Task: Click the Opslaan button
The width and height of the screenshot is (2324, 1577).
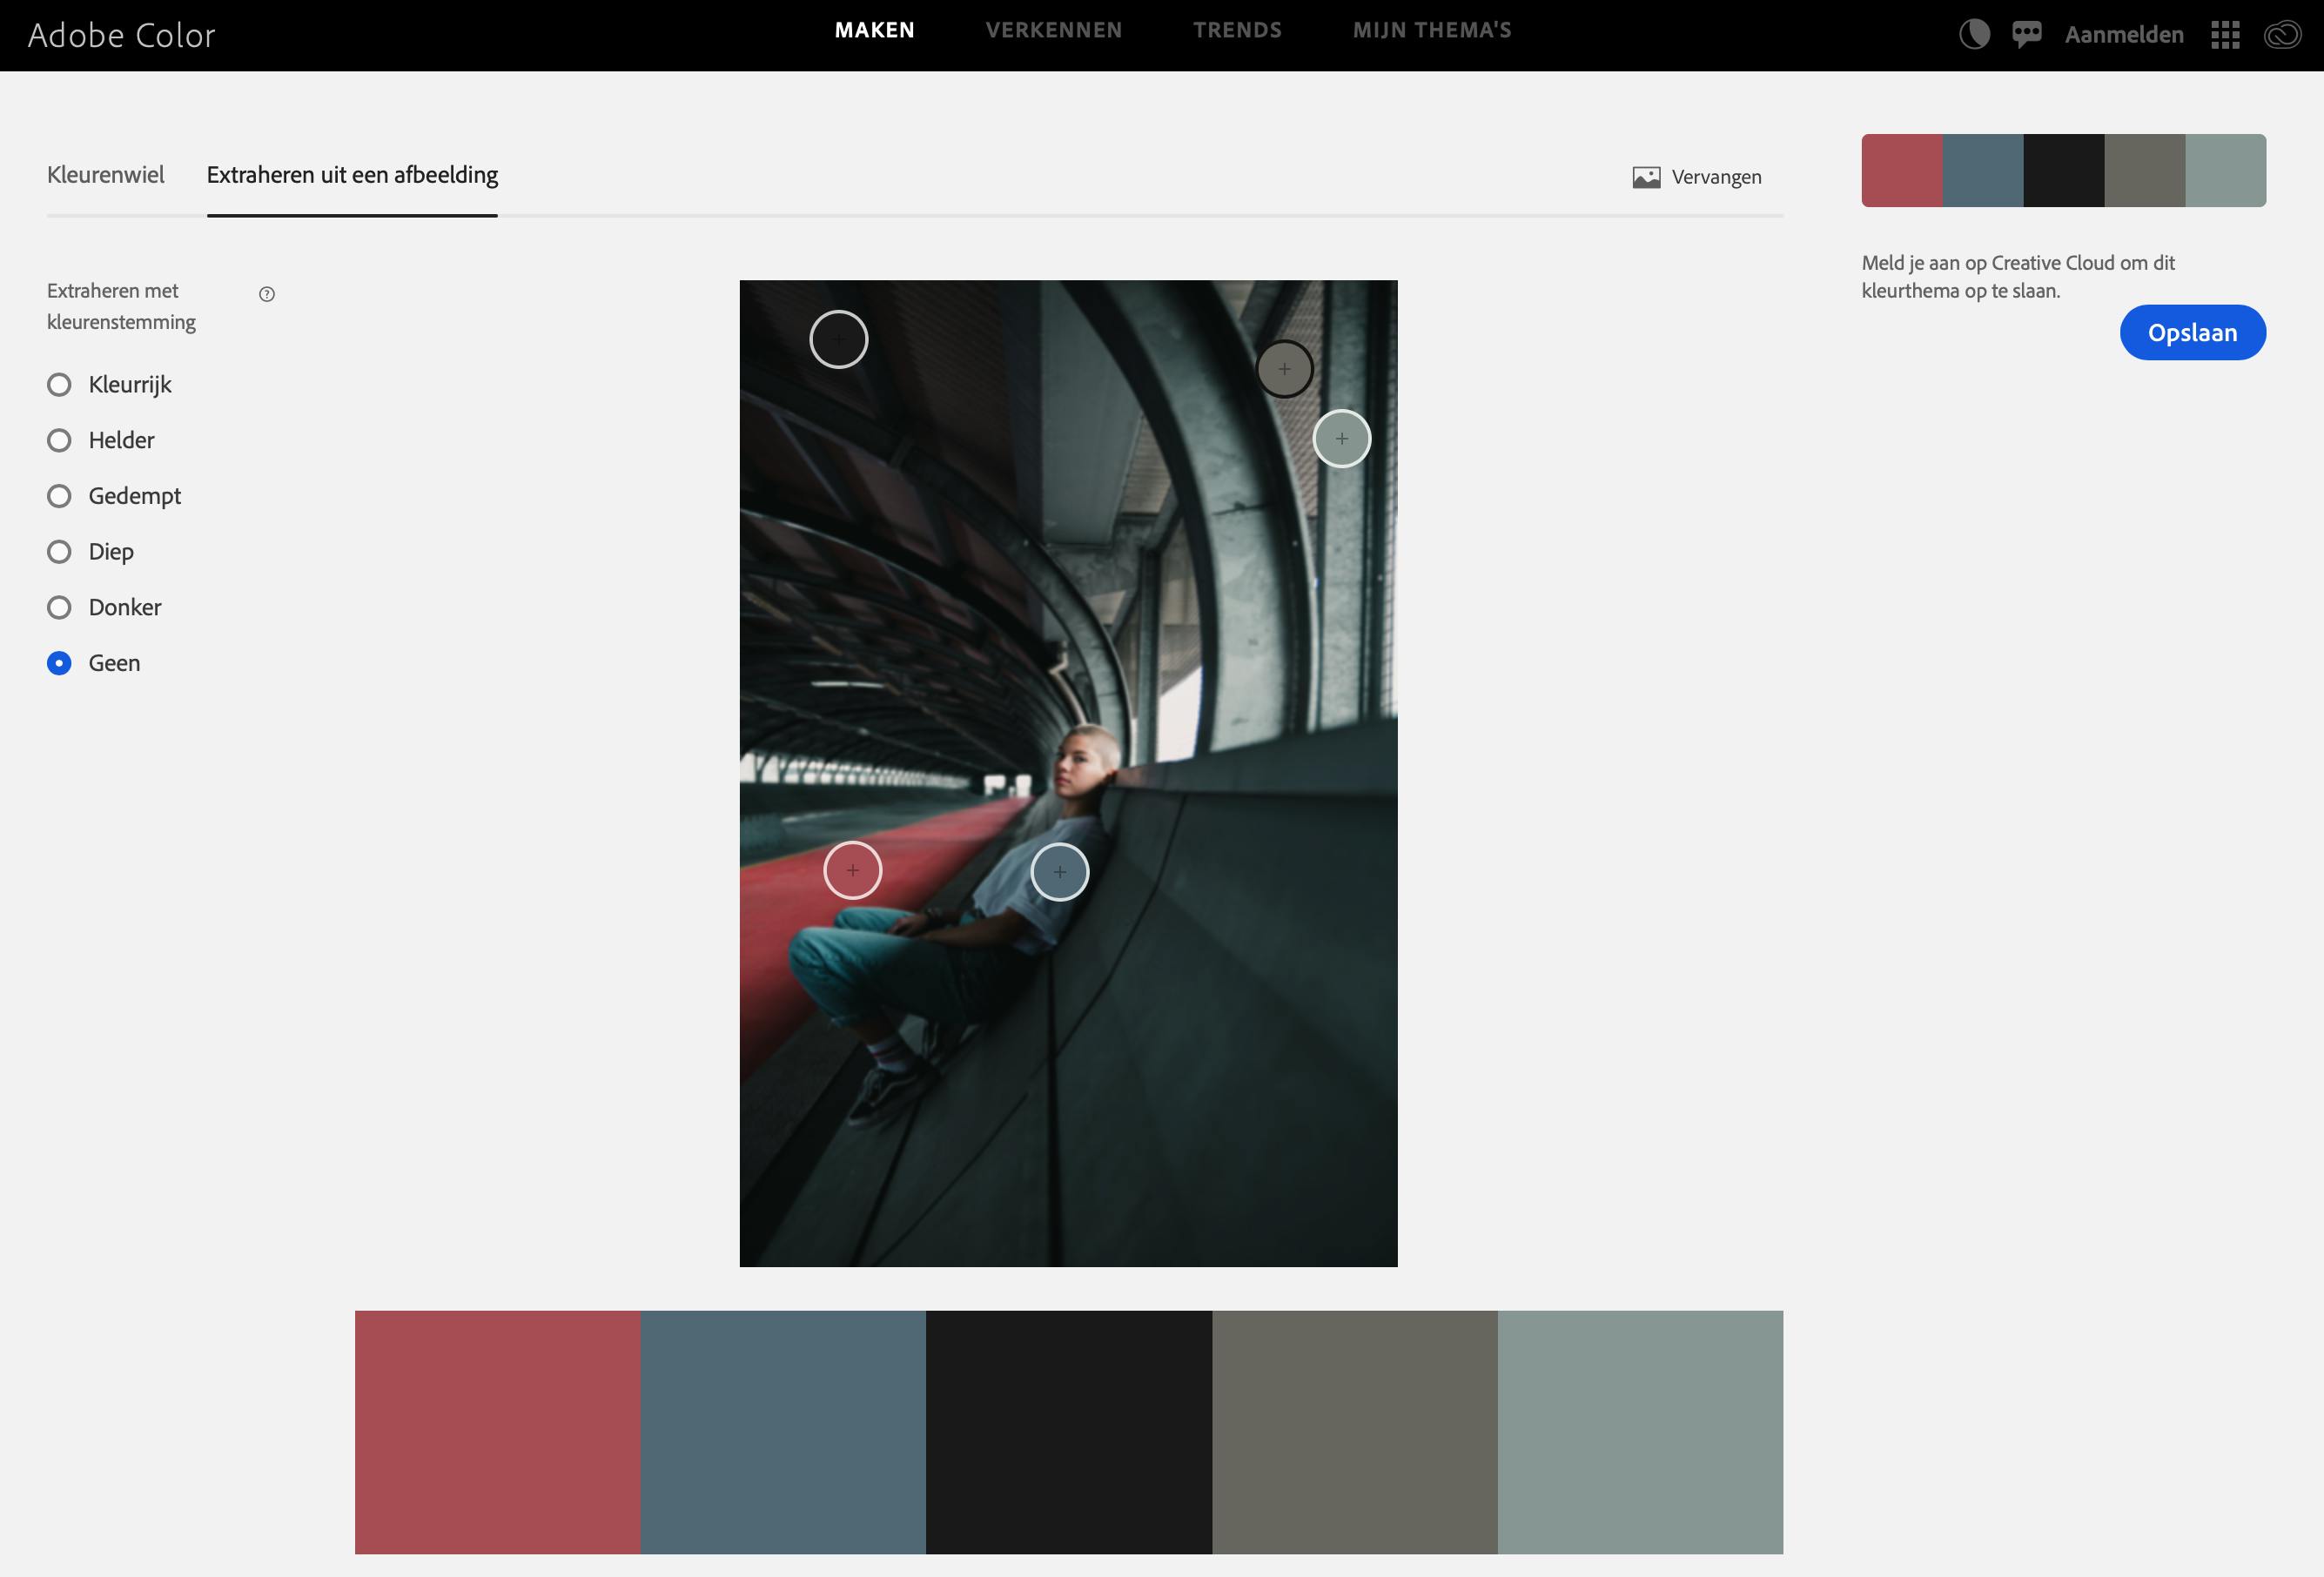Action: tap(2192, 333)
